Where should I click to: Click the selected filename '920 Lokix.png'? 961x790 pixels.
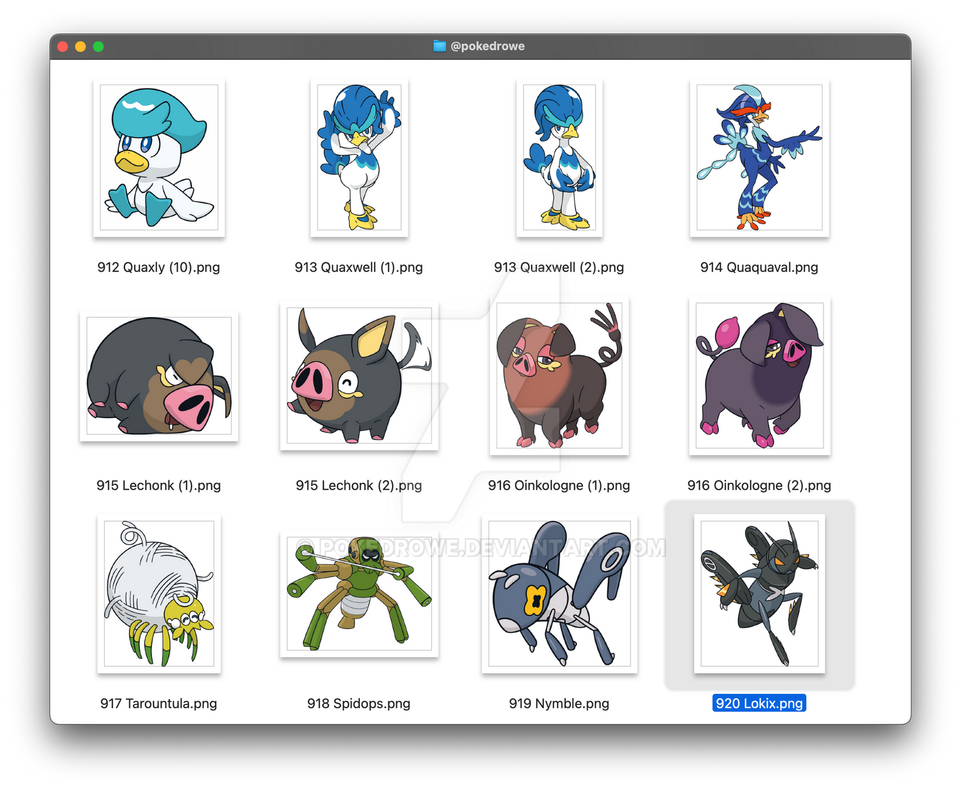pos(759,703)
